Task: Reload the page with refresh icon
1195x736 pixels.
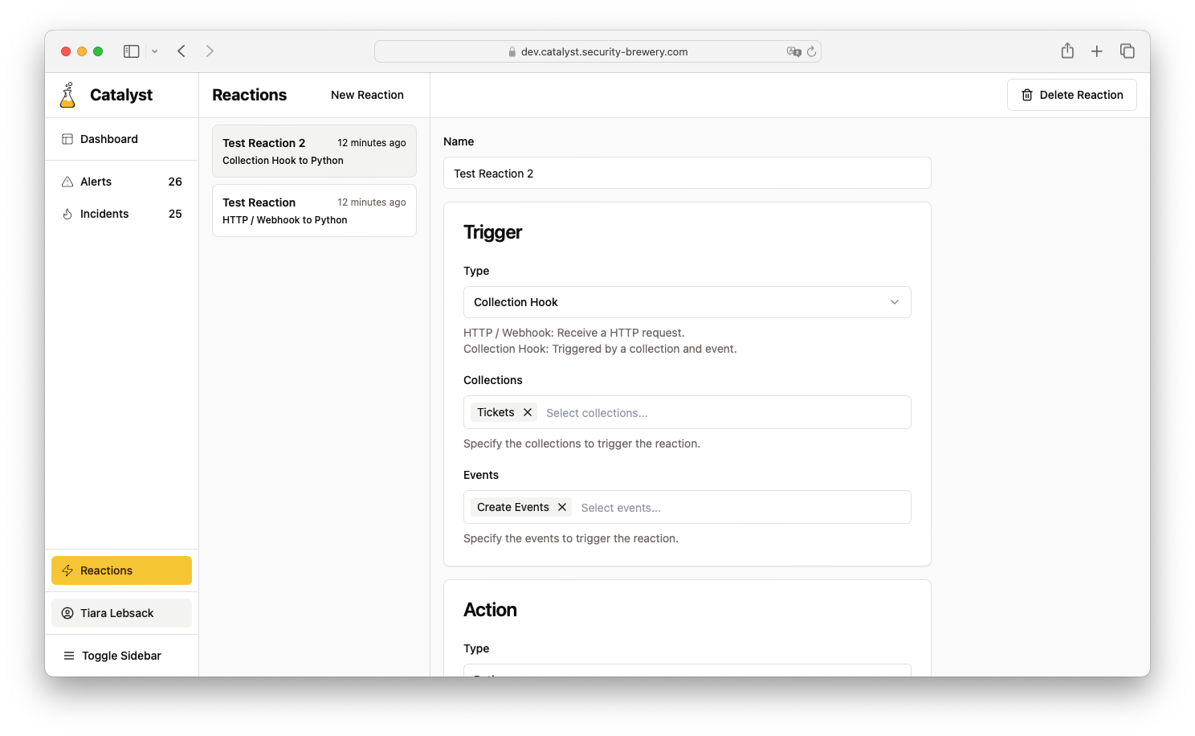Action: [812, 51]
